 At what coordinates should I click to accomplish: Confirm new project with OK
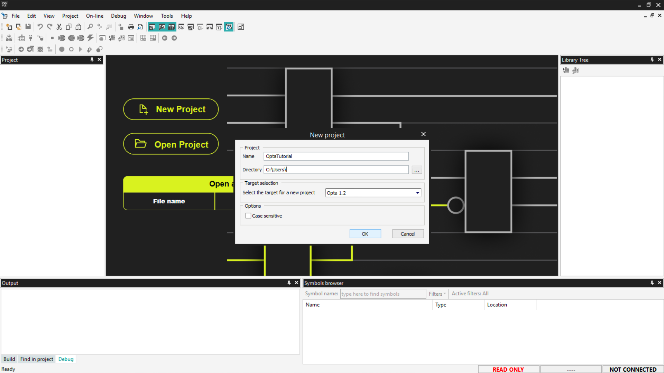click(365, 234)
